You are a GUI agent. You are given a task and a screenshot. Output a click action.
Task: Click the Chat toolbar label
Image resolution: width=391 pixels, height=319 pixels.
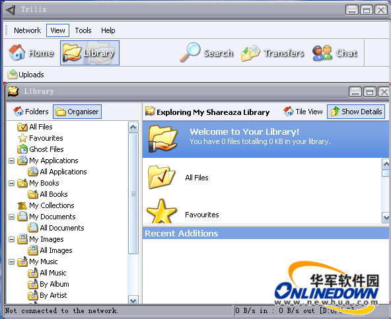coord(347,53)
